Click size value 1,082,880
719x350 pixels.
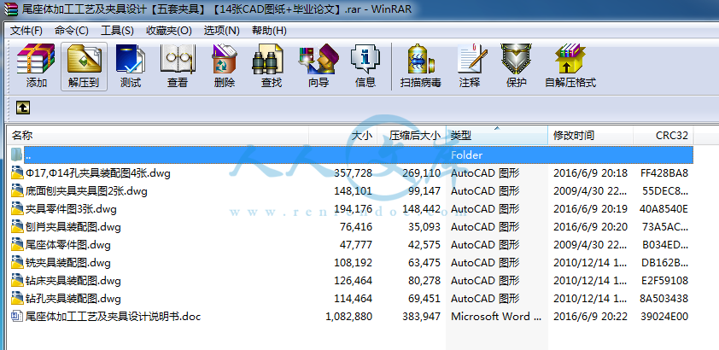tap(349, 317)
